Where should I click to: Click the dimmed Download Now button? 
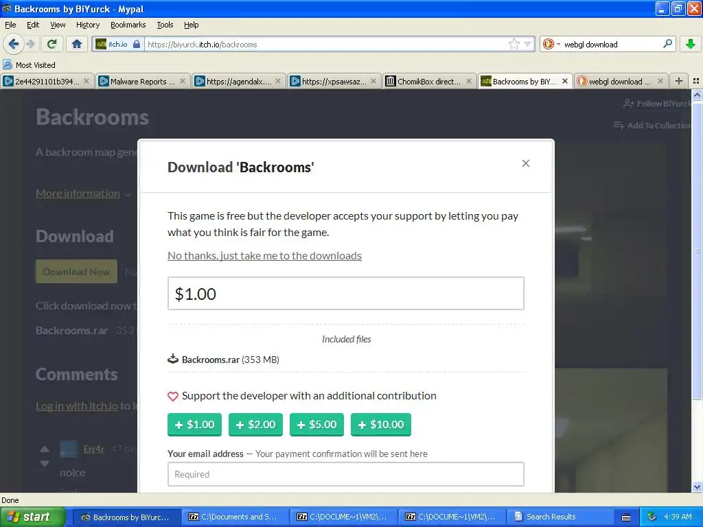[77, 272]
